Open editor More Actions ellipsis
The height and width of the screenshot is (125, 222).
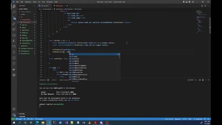208,6
